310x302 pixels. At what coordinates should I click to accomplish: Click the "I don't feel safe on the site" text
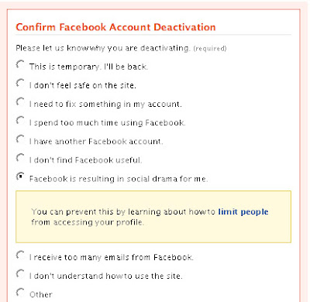83,85
